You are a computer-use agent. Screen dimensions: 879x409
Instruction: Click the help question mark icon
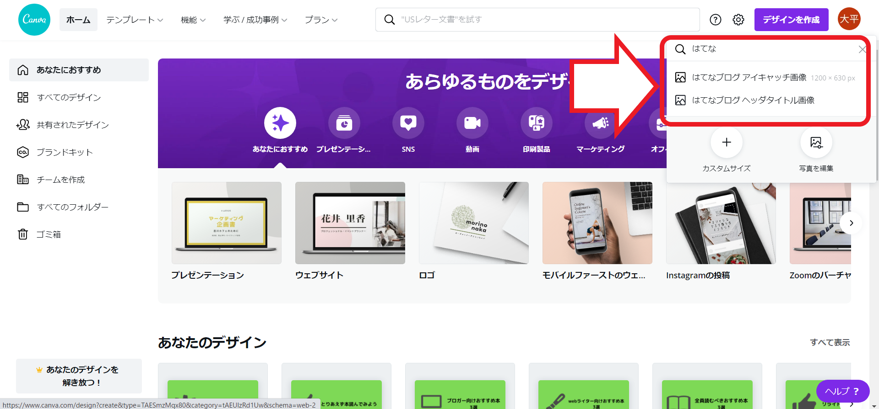pyautogui.click(x=716, y=20)
